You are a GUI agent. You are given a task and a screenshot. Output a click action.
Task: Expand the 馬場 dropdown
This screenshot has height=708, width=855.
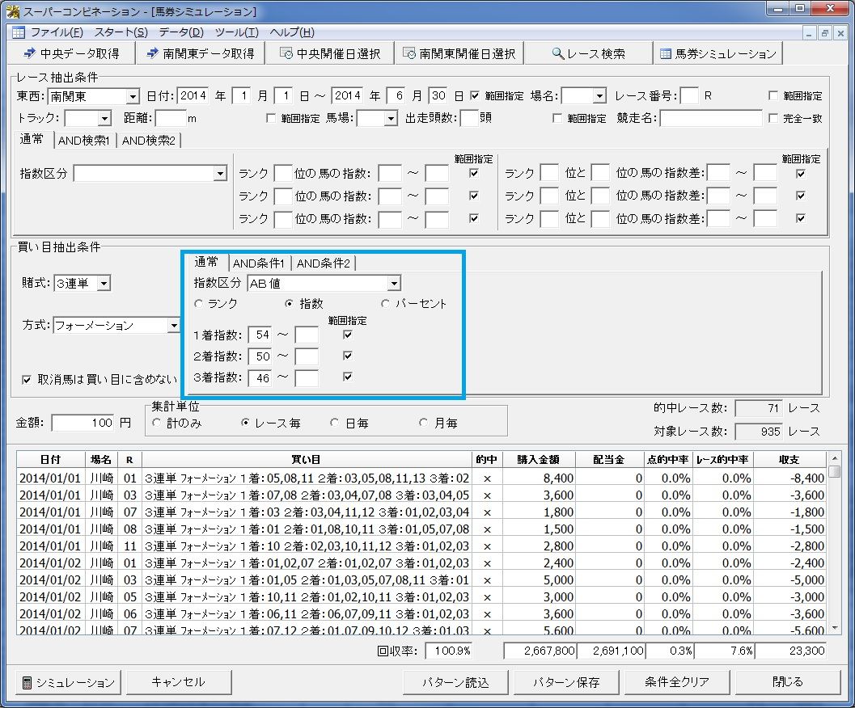coord(391,118)
